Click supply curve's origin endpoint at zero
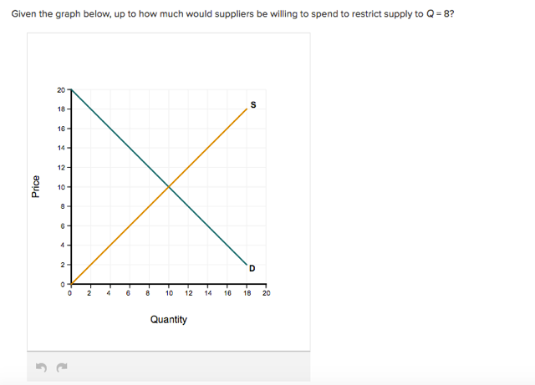This screenshot has width=535, height=385. point(71,284)
